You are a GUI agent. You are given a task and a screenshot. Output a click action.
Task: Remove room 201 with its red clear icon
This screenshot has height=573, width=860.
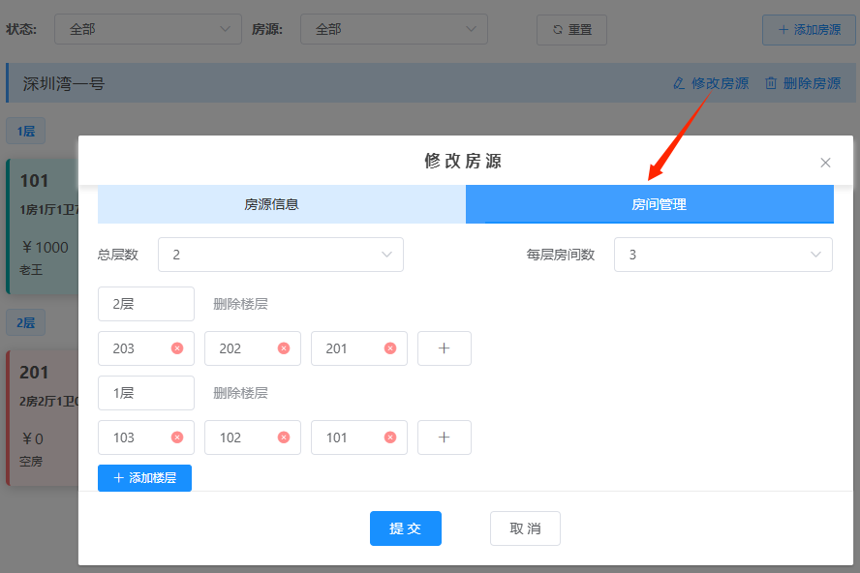[x=390, y=348]
